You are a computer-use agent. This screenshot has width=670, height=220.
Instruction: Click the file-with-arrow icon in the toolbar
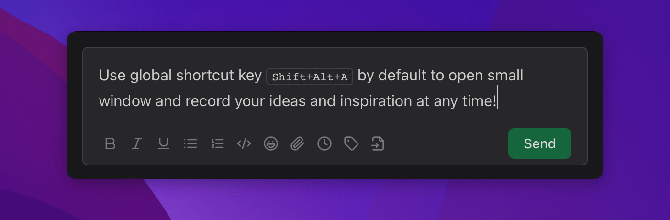378,143
